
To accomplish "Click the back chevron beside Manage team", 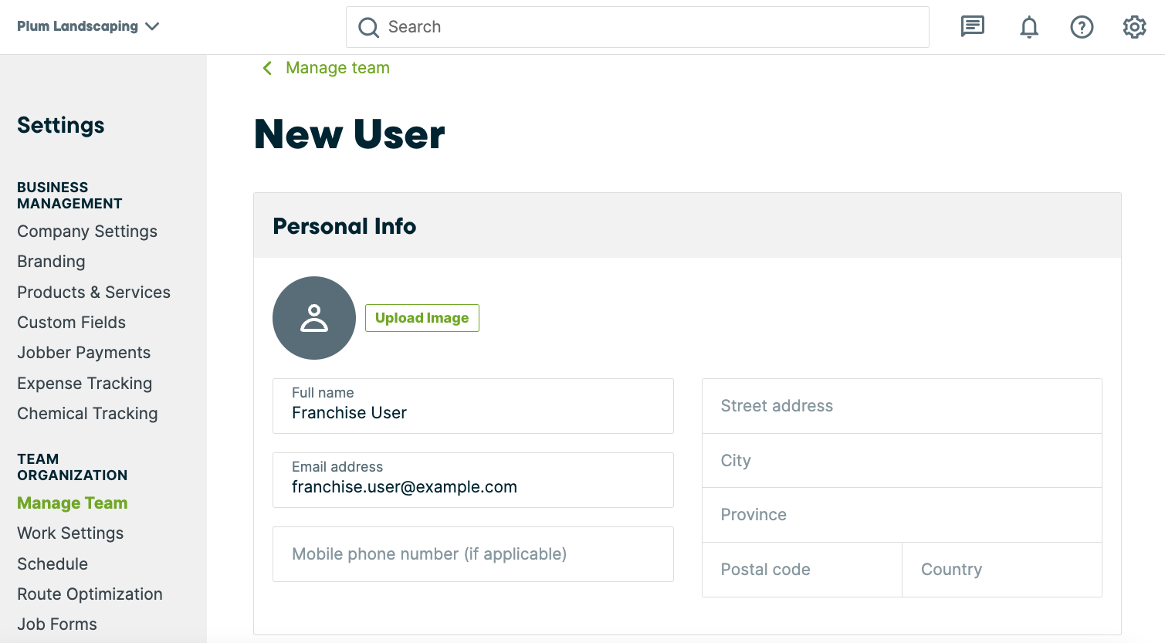I will (x=267, y=68).
